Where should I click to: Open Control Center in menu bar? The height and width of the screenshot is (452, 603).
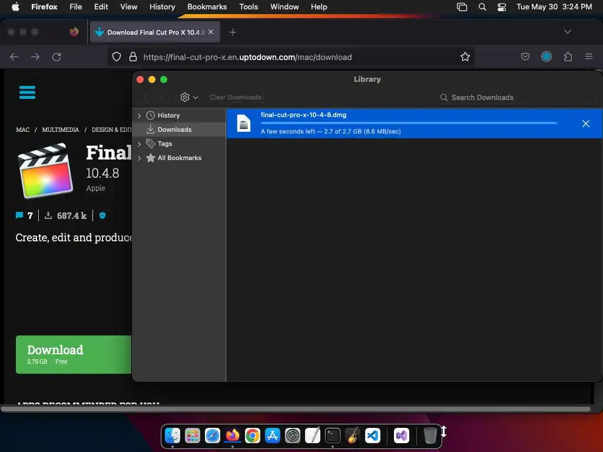502,7
